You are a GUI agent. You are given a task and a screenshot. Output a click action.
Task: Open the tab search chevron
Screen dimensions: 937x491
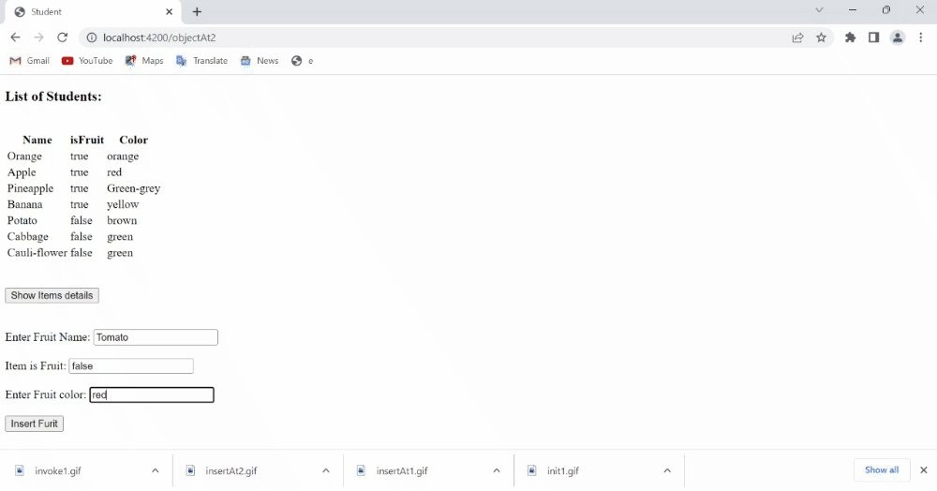pos(819,10)
